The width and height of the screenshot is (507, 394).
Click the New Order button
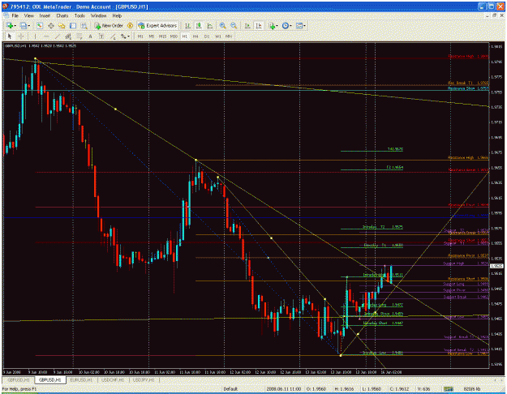tap(109, 25)
